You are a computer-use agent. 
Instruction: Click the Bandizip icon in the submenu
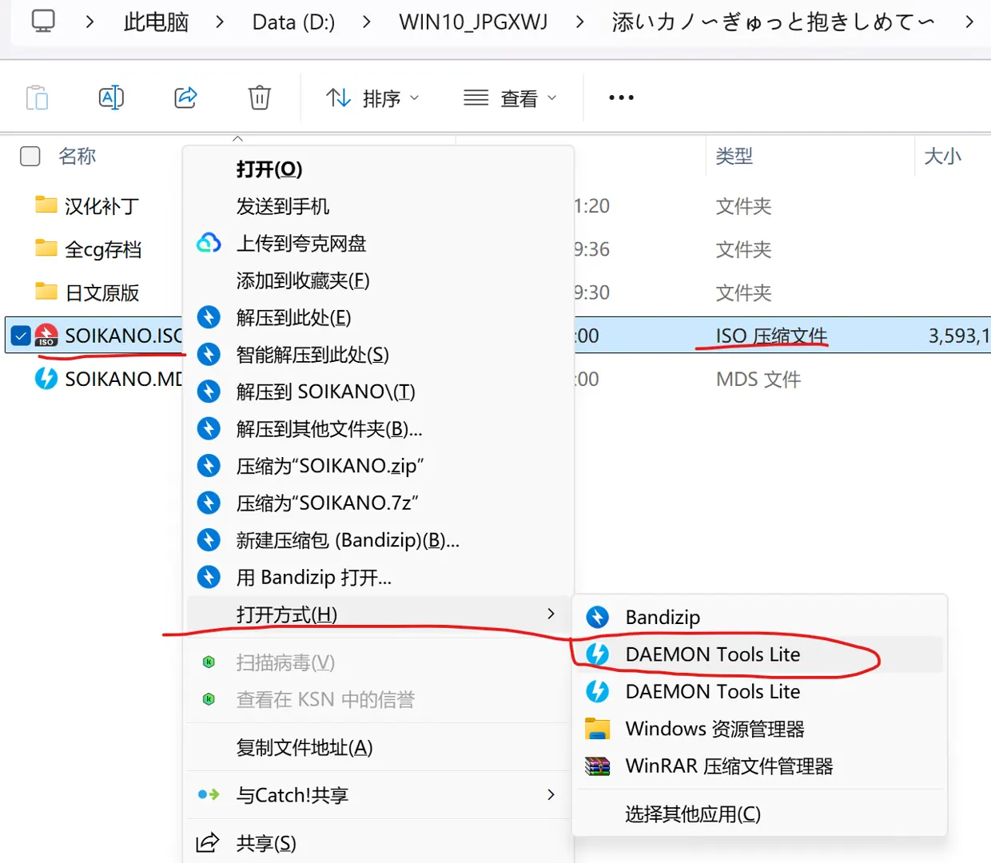pos(597,617)
